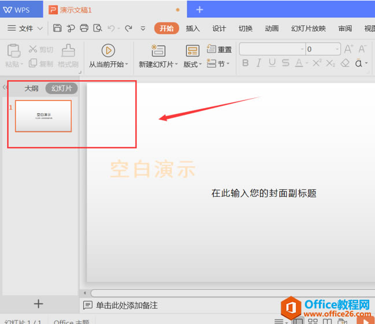Select the 演示文稿1 document tab

115,10
